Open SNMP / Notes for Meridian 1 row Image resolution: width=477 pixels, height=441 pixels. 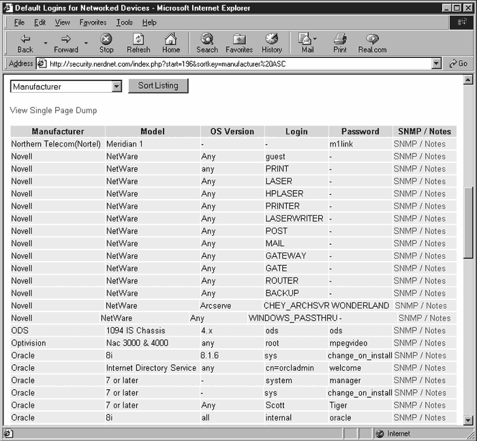(x=420, y=144)
